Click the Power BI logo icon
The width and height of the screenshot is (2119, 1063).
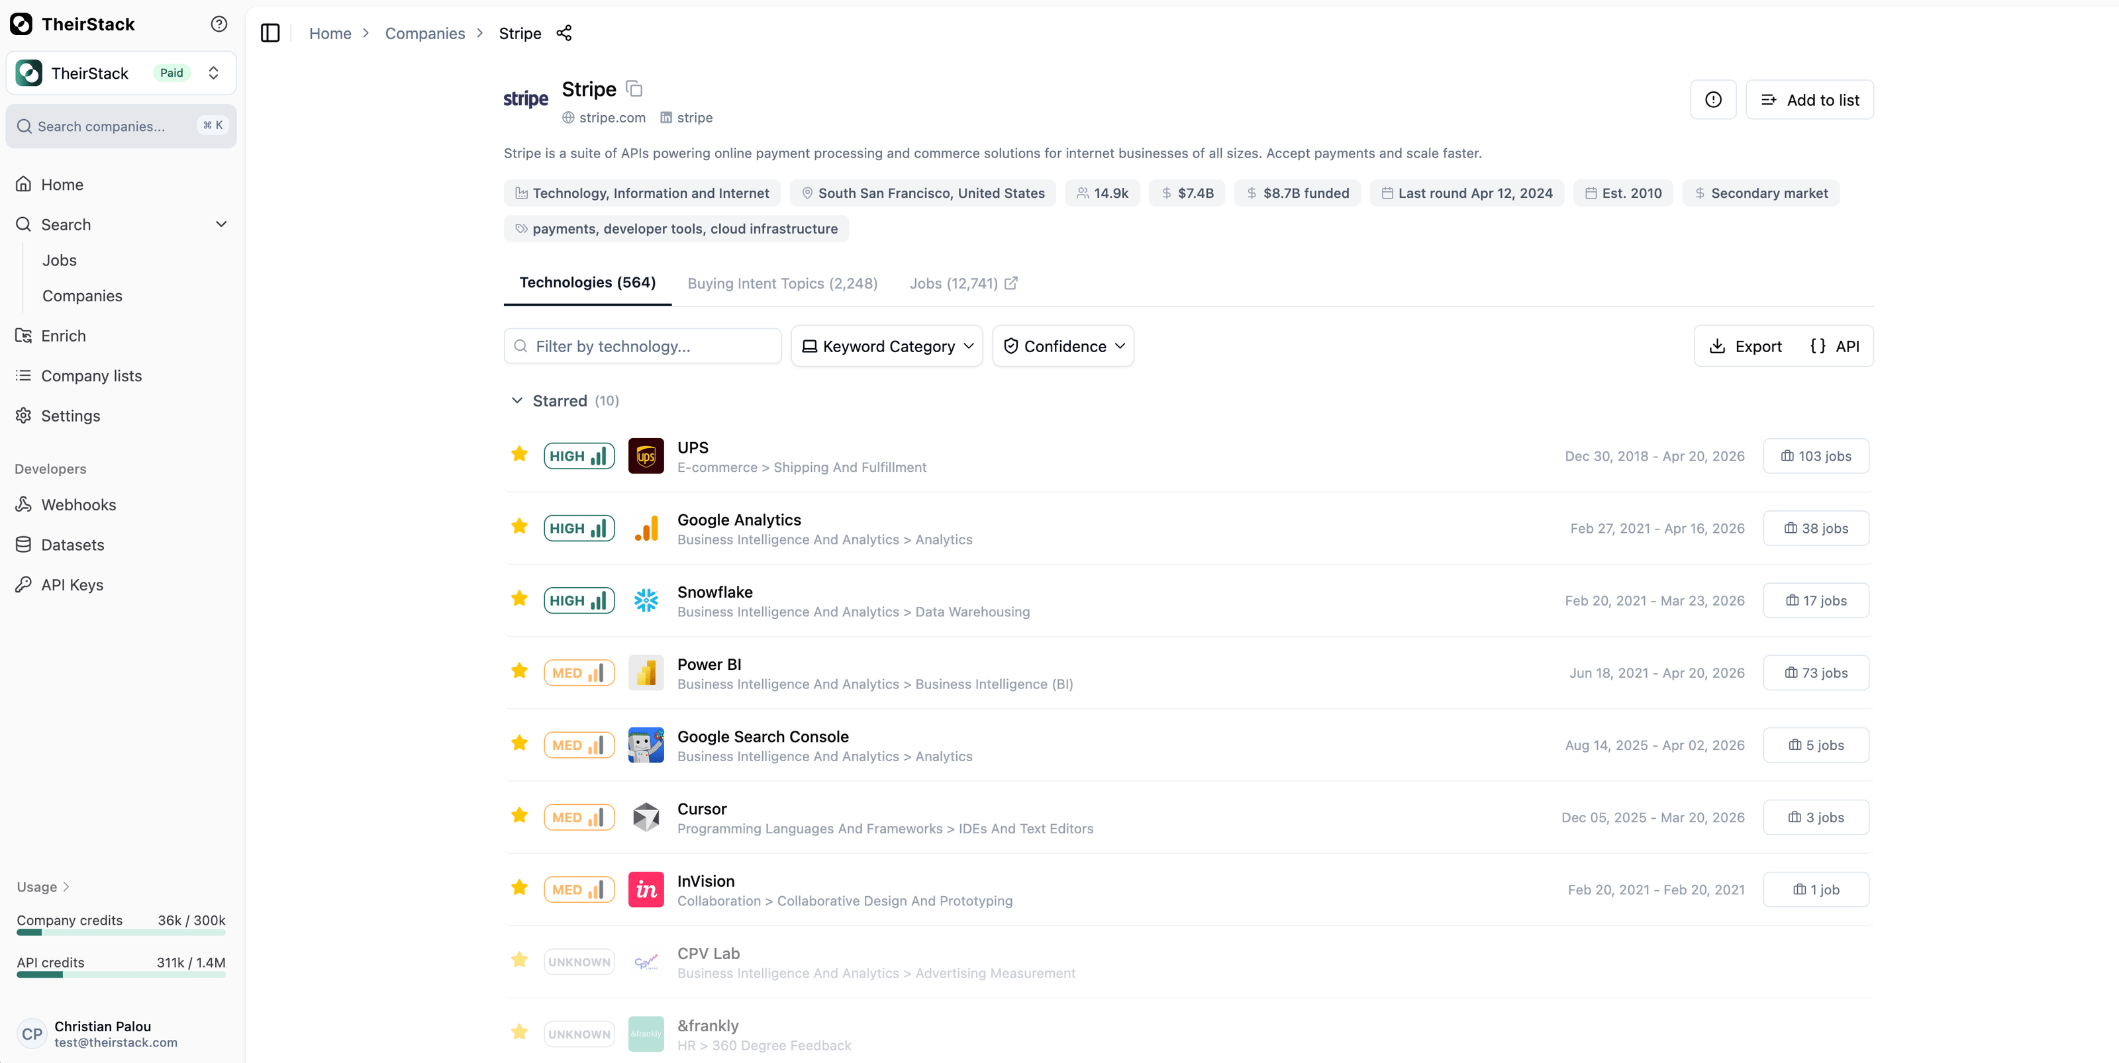[x=646, y=672]
